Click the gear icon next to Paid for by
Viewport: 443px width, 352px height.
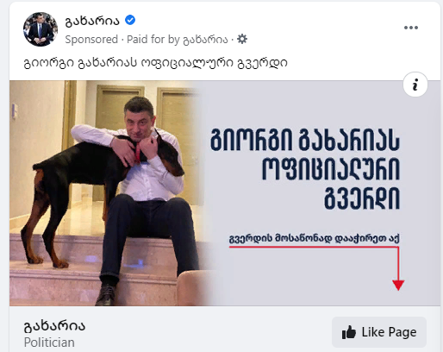[242, 39]
